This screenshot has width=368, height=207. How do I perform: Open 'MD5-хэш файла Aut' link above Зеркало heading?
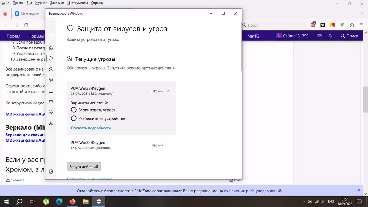click(x=25, y=114)
